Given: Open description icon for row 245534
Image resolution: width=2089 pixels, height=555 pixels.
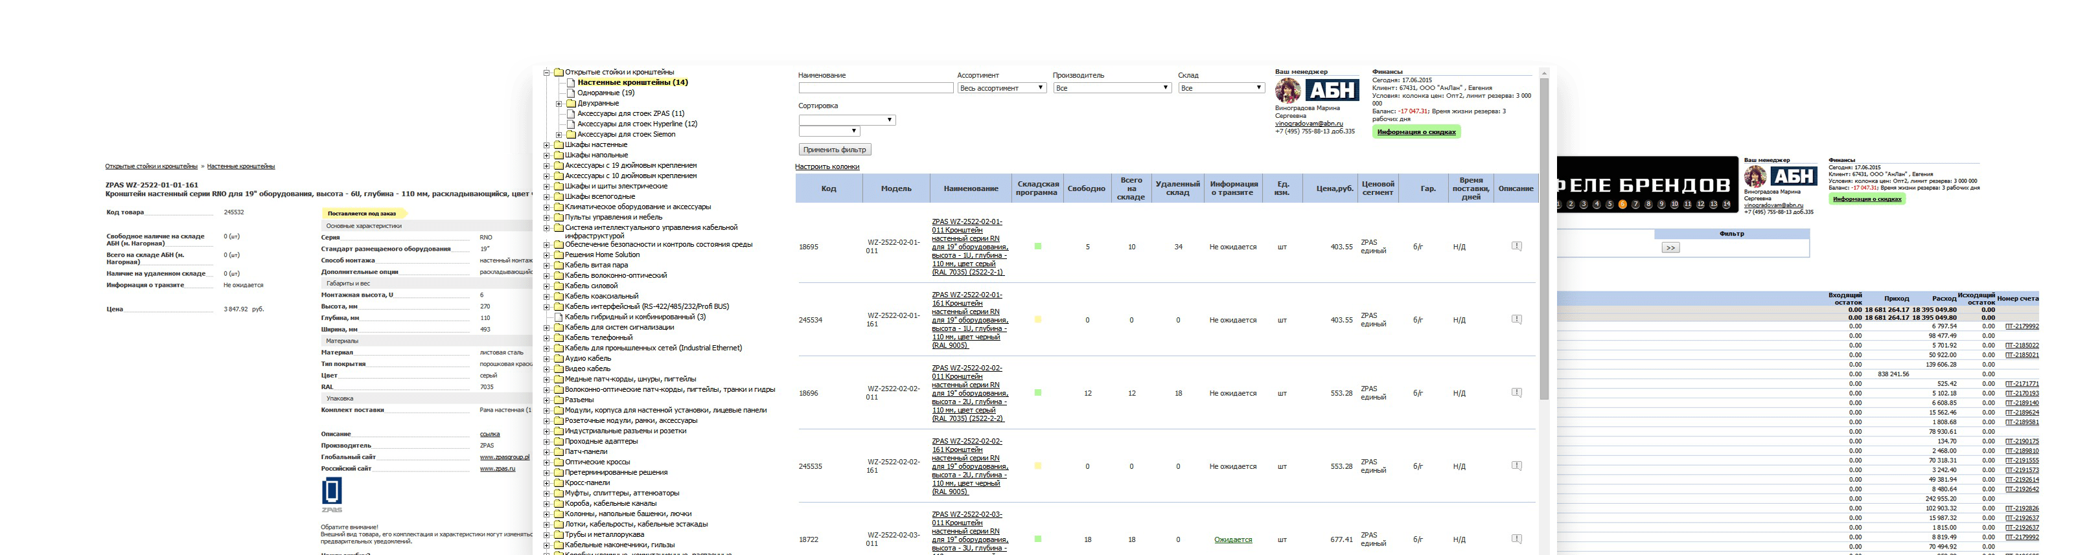Looking at the screenshot, I should point(1516,319).
